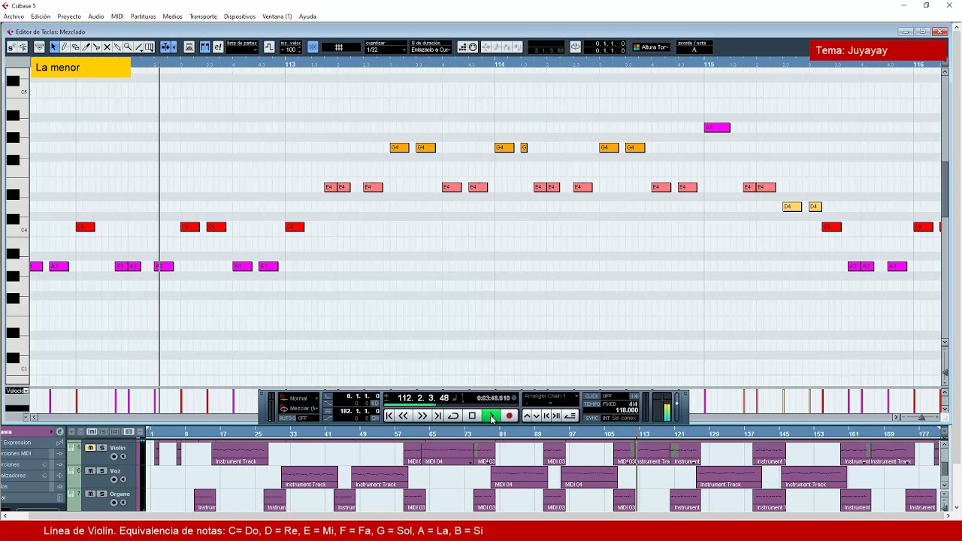The image size is (962, 541).
Task: Click the arranger previous-event up arrow
Action: [527, 416]
